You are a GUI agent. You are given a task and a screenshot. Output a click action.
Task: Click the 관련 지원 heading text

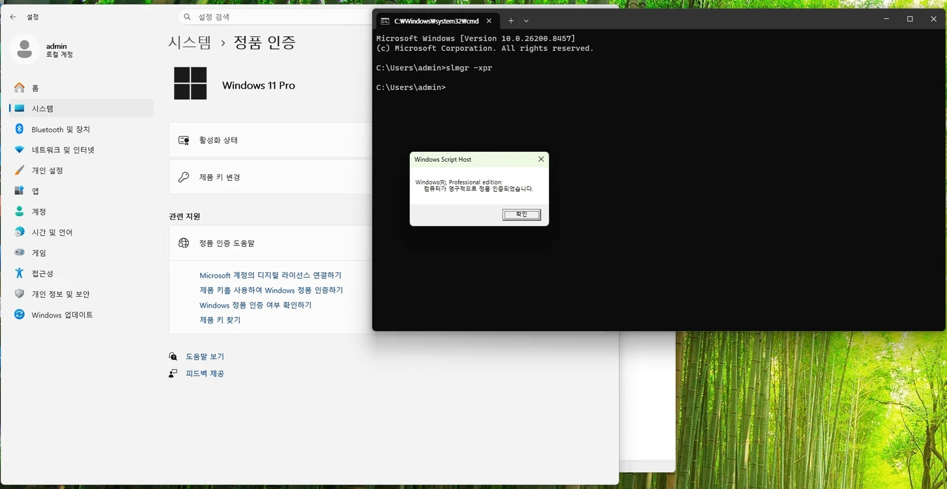tap(184, 216)
